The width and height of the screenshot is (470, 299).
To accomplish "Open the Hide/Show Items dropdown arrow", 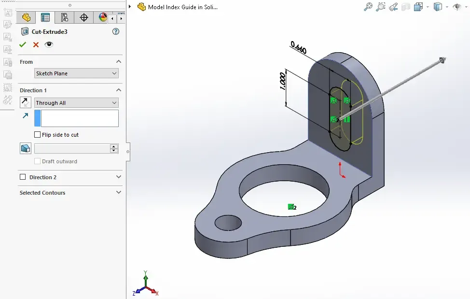I will [x=466, y=7].
